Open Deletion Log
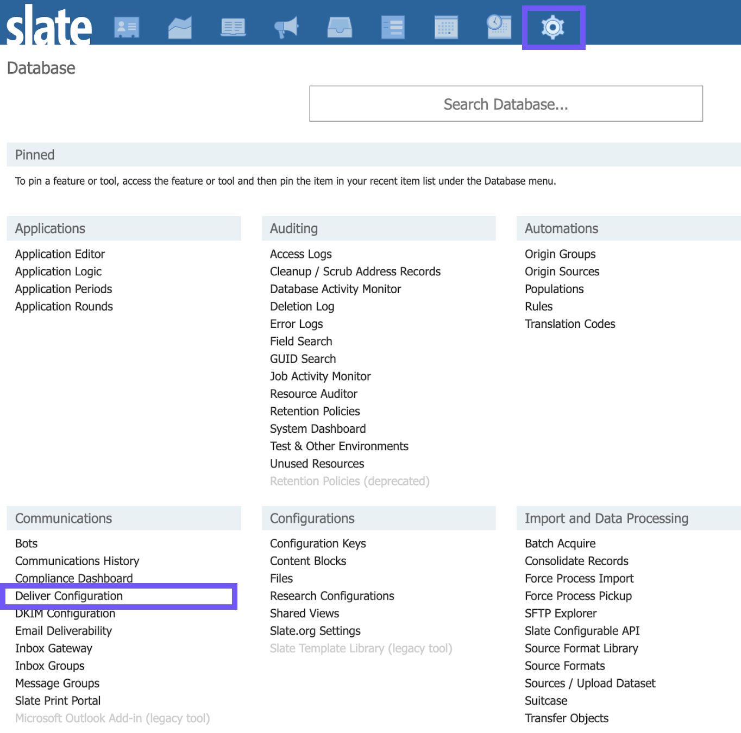Image resolution: width=741 pixels, height=733 pixels. (x=302, y=306)
